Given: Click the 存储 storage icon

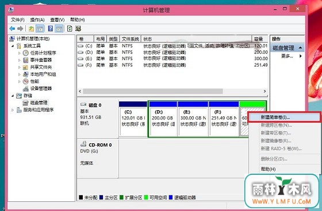Looking at the screenshot, I should click(19, 95).
